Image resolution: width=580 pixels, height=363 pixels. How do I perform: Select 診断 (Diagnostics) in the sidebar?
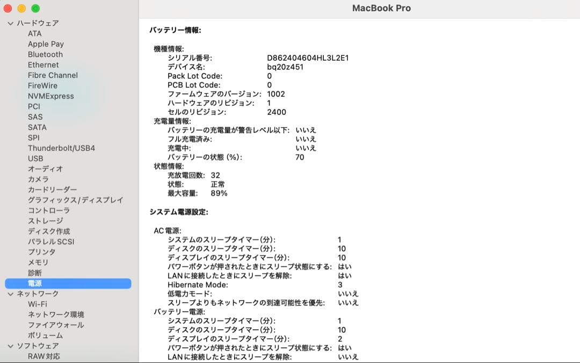click(x=34, y=273)
